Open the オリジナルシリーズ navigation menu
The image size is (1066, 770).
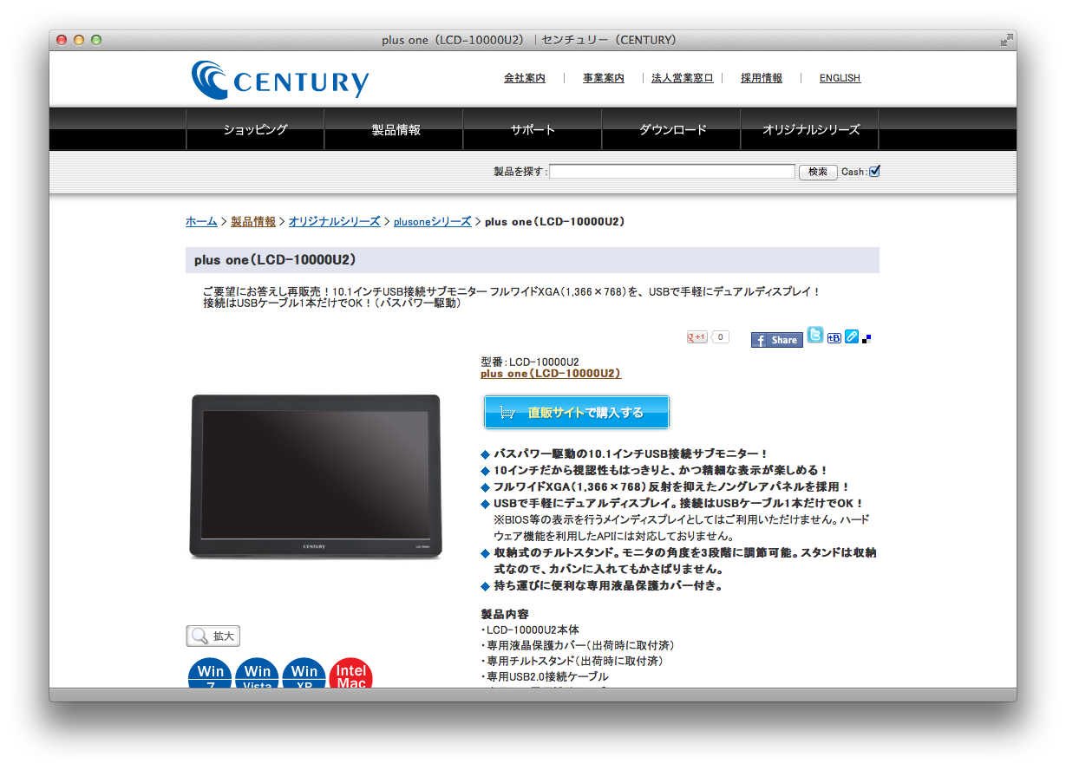810,130
